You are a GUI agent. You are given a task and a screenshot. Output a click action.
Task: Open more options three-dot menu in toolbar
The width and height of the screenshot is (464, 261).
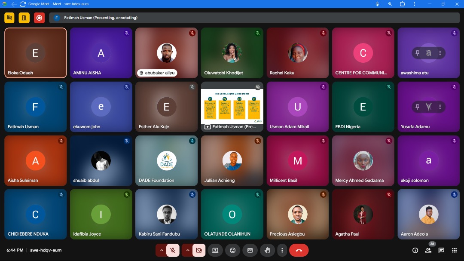(282, 250)
